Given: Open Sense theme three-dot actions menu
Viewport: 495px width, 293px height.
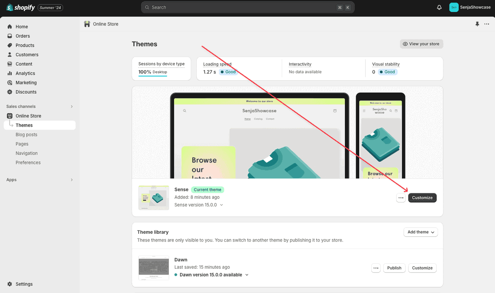Looking at the screenshot, I should click(x=401, y=198).
